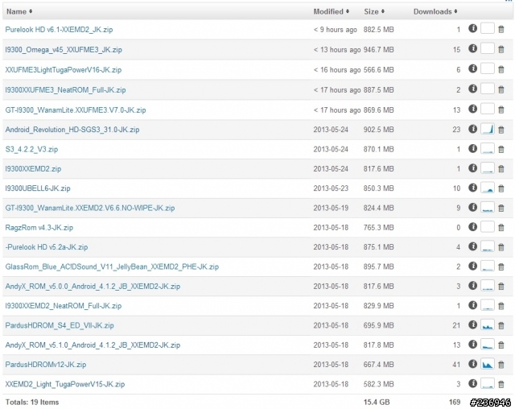The width and height of the screenshot is (515, 409).
Task: Sort files by Downloads column
Action: (x=435, y=11)
